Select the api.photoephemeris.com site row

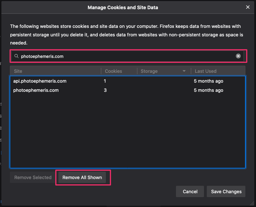tap(40, 81)
